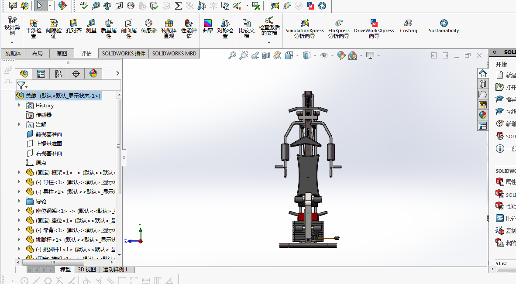This screenshot has height=284, width=516.
Task: Expand the 框架<1> component node
Action: point(19,172)
